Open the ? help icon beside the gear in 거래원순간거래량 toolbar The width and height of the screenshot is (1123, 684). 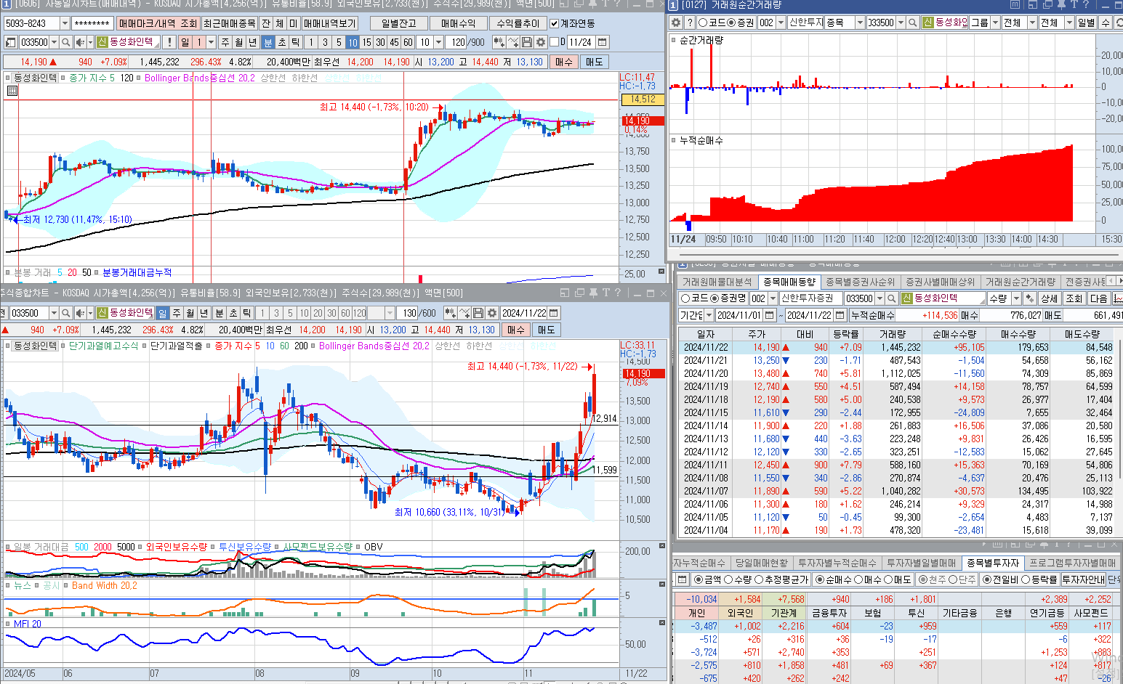click(690, 23)
